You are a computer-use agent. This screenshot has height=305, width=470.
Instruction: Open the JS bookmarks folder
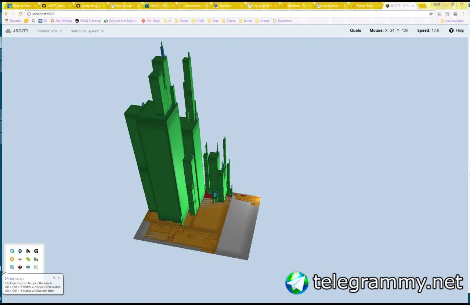167,21
